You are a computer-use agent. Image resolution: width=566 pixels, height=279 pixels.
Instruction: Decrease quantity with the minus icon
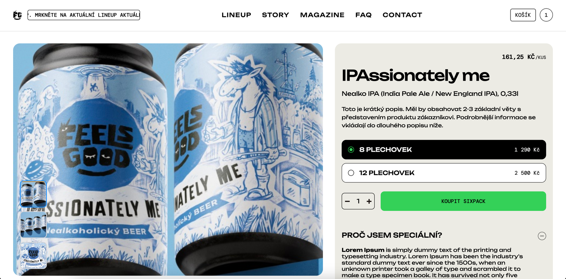(347, 201)
